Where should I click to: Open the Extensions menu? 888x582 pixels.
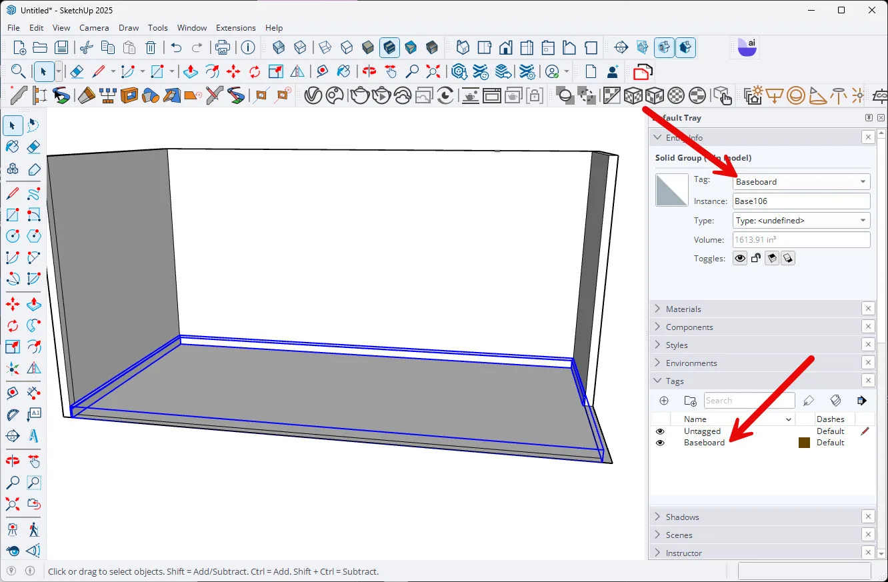coord(235,27)
